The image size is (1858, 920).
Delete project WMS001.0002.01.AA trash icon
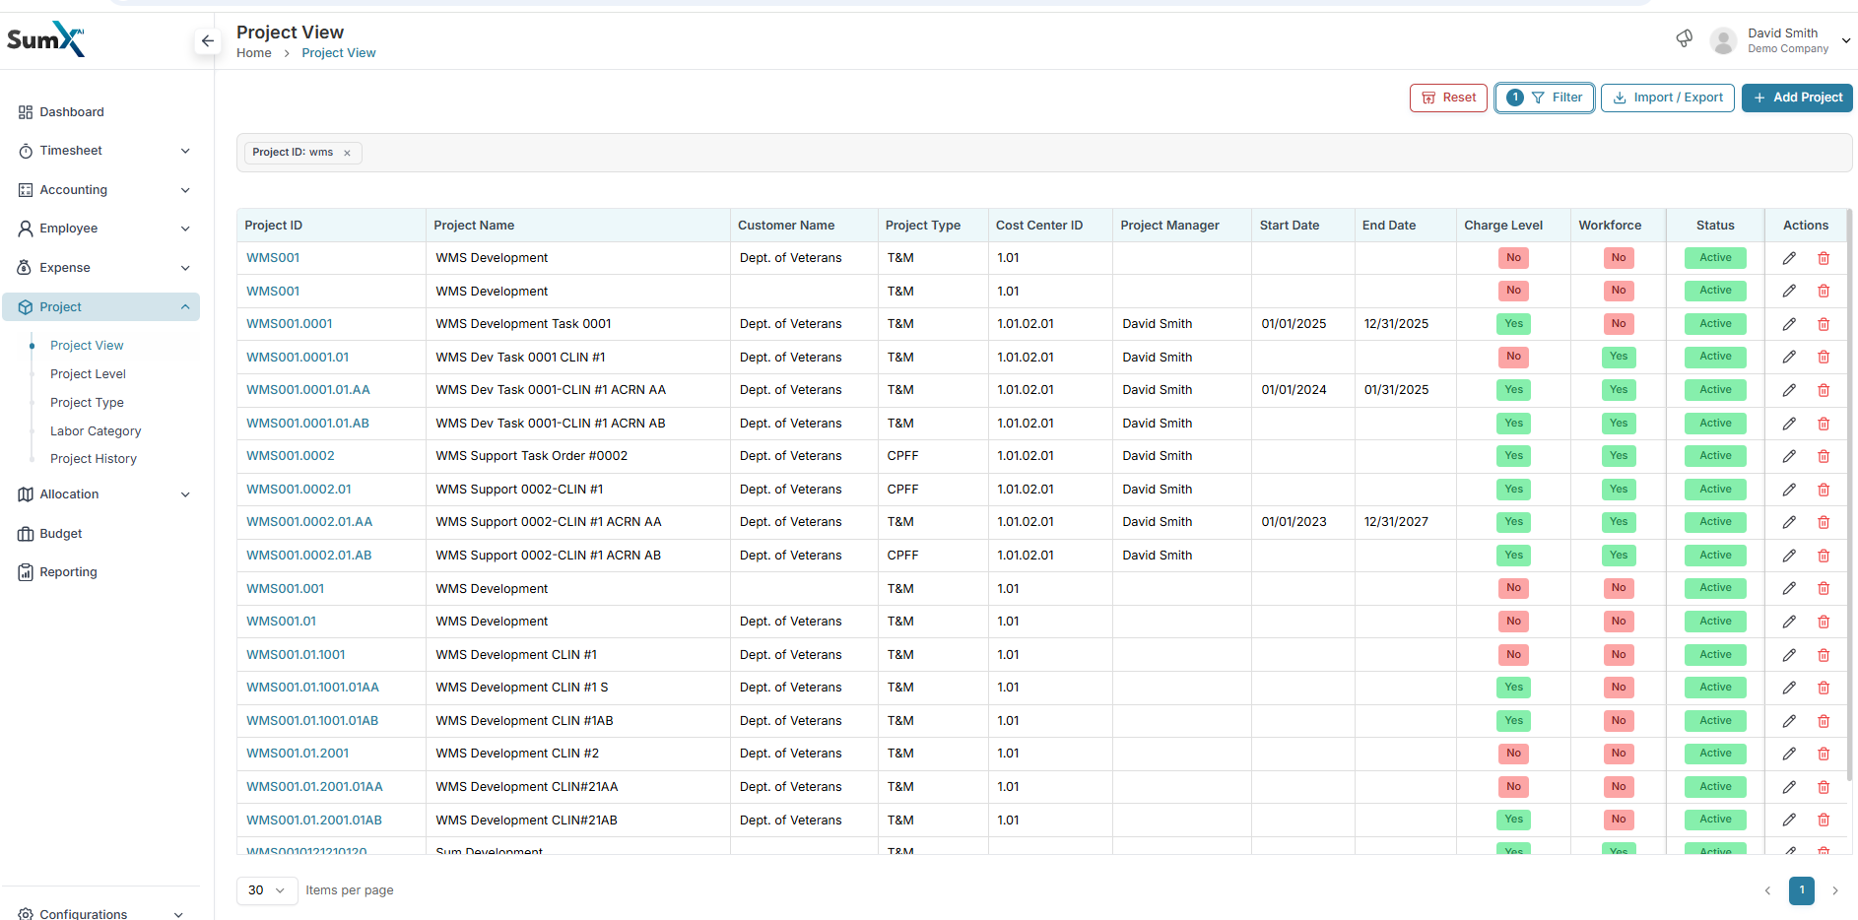[1824, 522]
